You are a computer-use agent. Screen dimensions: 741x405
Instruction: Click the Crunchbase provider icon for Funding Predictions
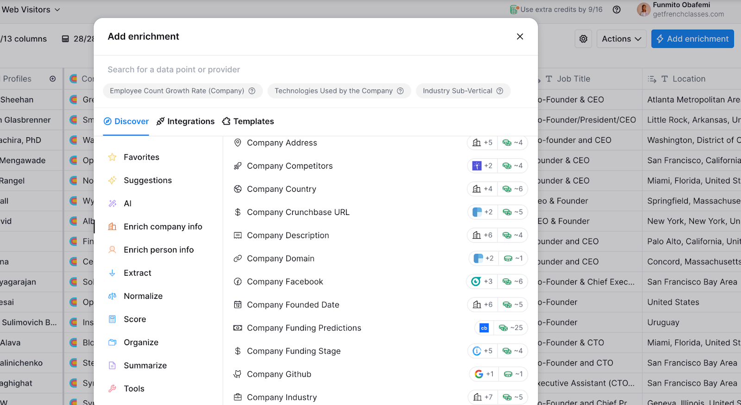click(x=484, y=328)
